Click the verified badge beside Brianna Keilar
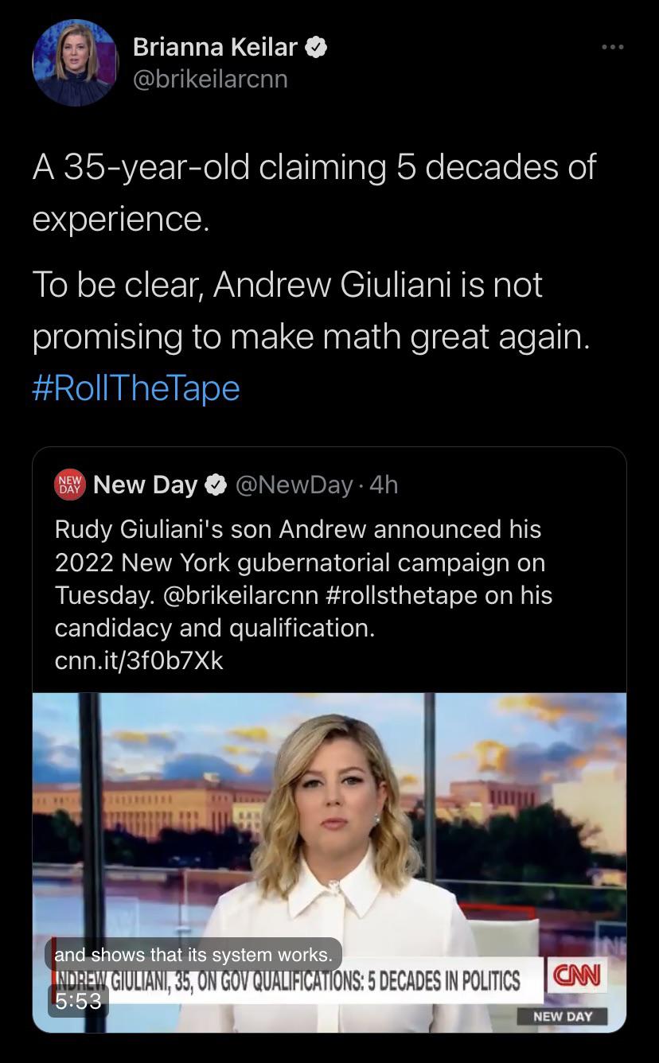The width and height of the screenshot is (659, 1063). [x=316, y=48]
